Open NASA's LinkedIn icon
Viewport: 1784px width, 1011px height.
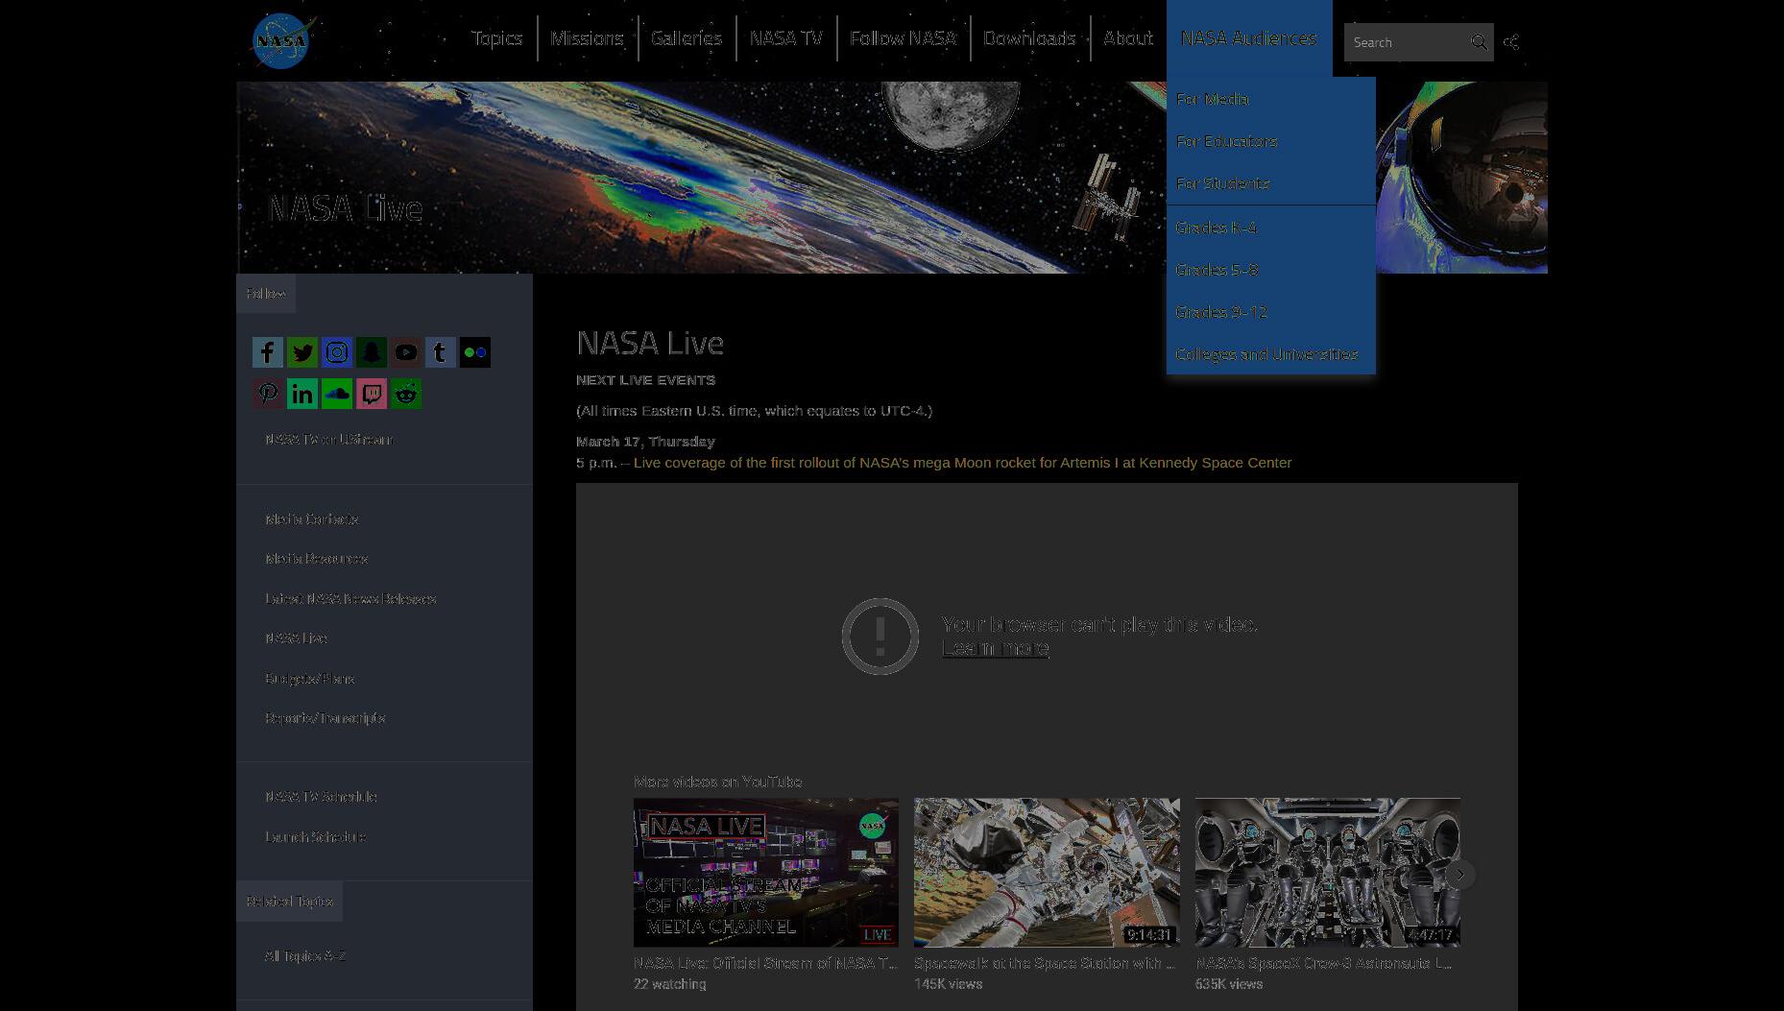(x=302, y=394)
